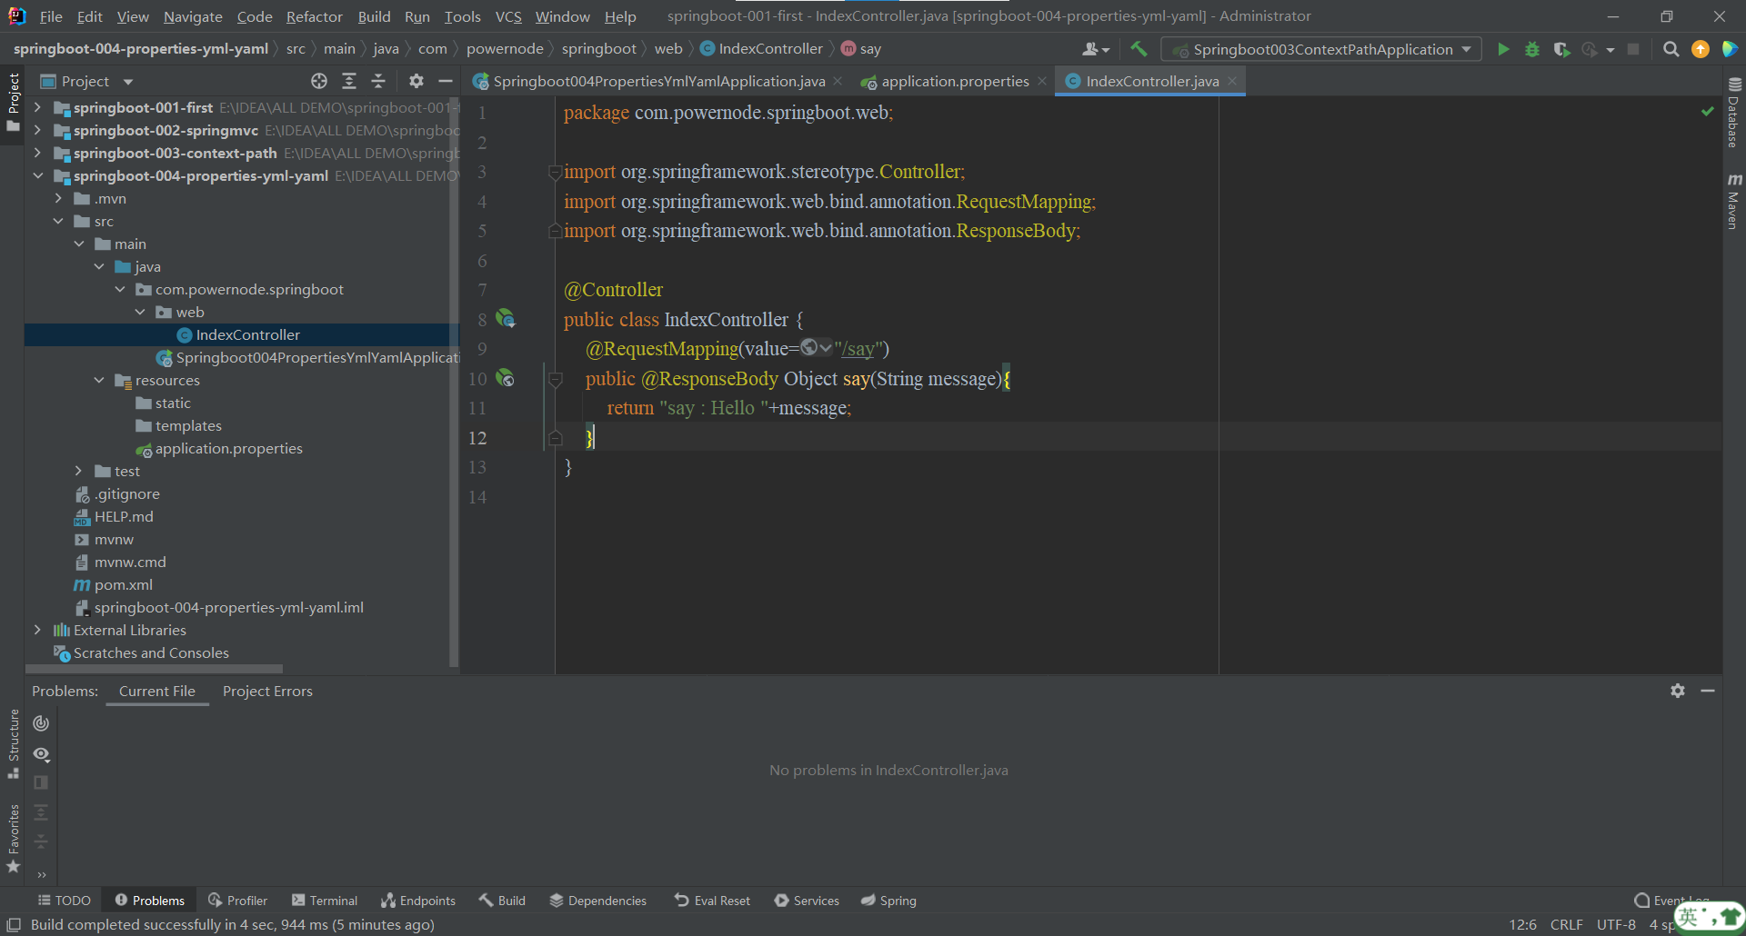The image size is (1746, 936).
Task: Open Search Everywhere magnifier icon
Action: tap(1671, 49)
